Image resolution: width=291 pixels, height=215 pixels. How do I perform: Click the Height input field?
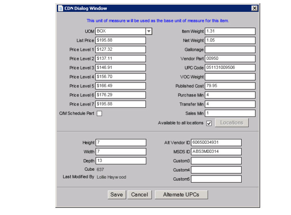pos(120,143)
